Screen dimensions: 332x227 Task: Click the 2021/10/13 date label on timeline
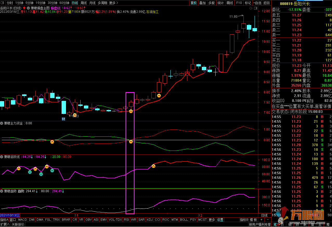click(x=10, y=215)
